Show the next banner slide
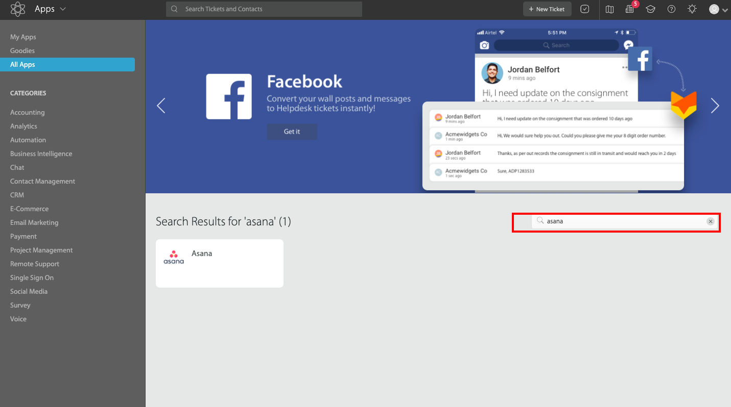Viewport: 731px width, 407px height. tap(715, 106)
